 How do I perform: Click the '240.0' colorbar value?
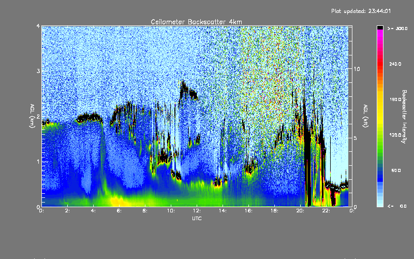tap(395, 64)
